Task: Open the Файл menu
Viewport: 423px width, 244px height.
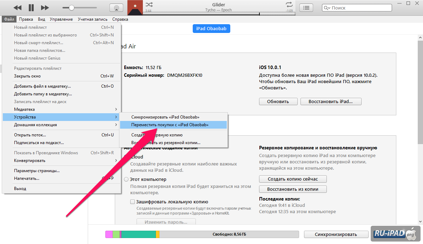Action: 9,19
